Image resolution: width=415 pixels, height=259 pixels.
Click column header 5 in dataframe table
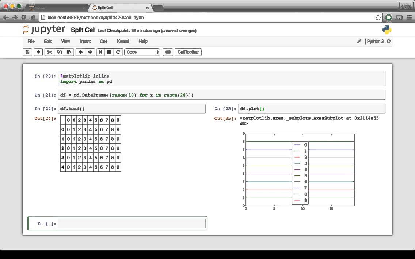(x=96, y=120)
